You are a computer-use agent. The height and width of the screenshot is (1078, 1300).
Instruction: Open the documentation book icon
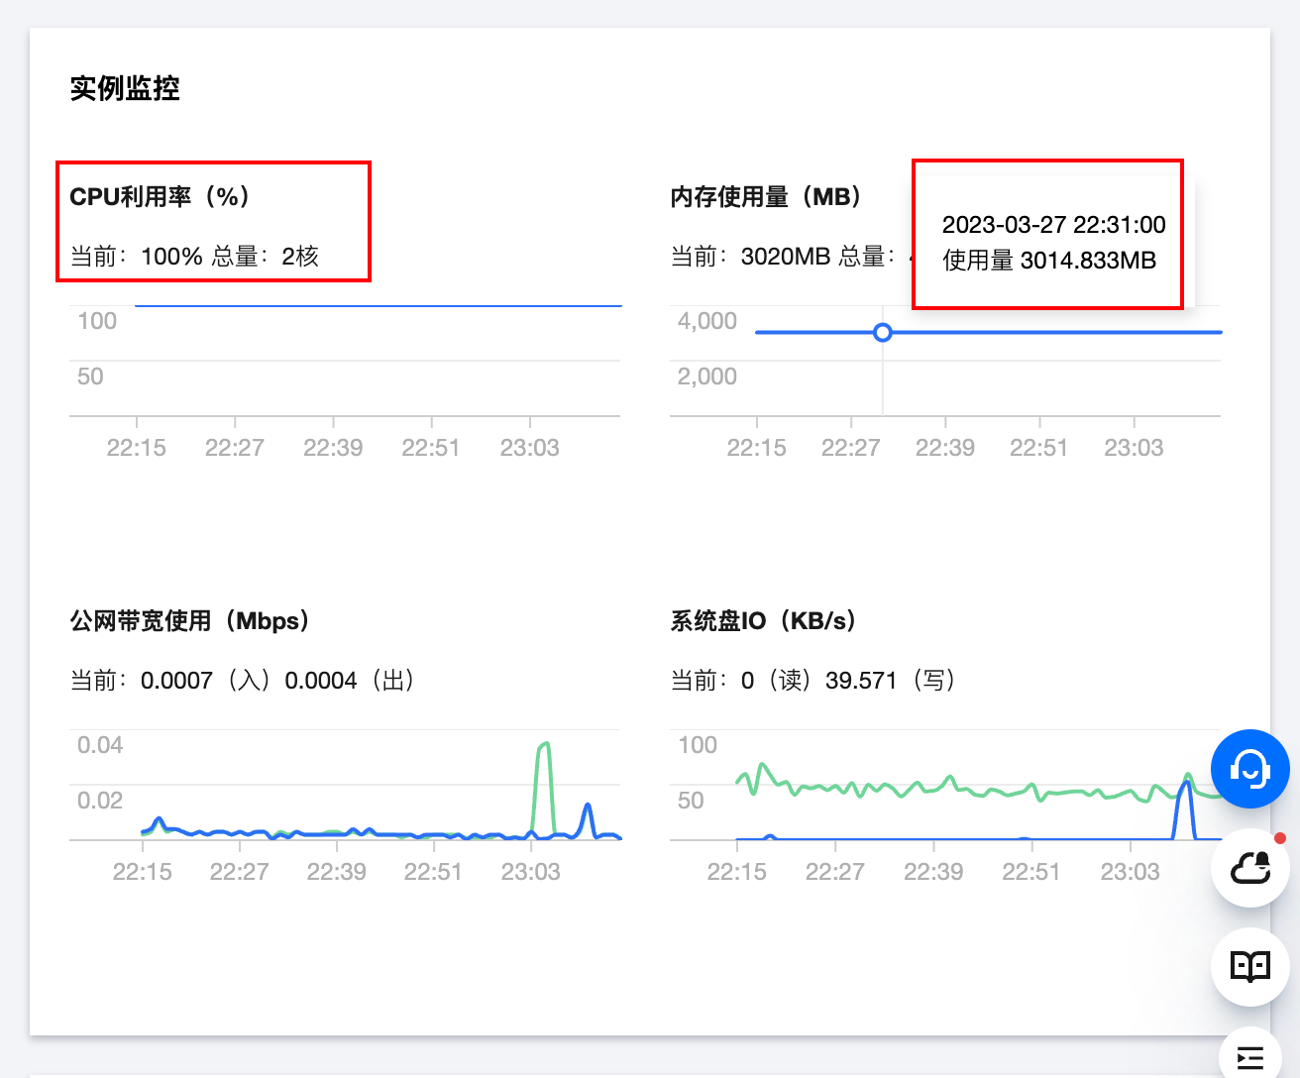1249,966
